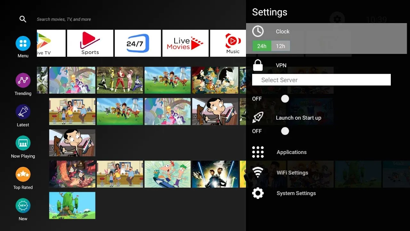Open the Bob's Burgers thumbnail in second row
This screenshot has height=231, width=410.
[72, 111]
